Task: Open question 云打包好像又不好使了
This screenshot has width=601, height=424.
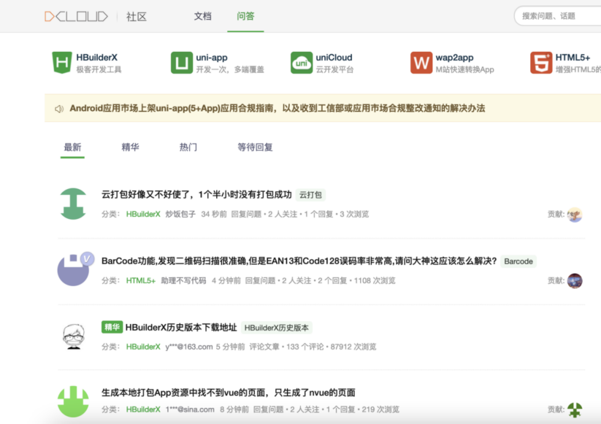Action: point(197,195)
